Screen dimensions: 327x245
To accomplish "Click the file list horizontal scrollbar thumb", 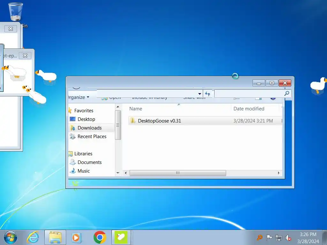I will (x=178, y=173).
